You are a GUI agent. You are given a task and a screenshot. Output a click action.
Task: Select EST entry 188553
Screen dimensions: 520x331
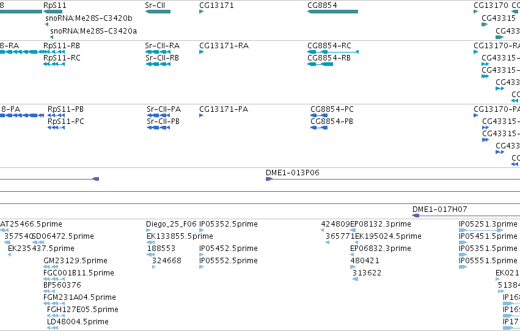[161, 249]
